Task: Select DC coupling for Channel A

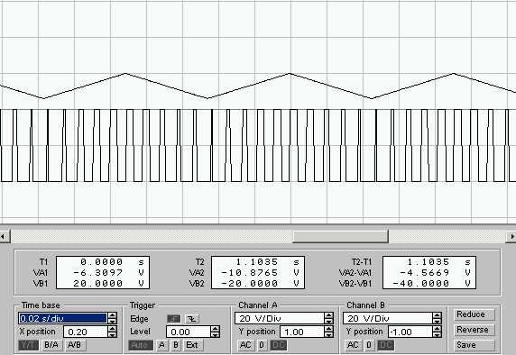Action: point(279,345)
